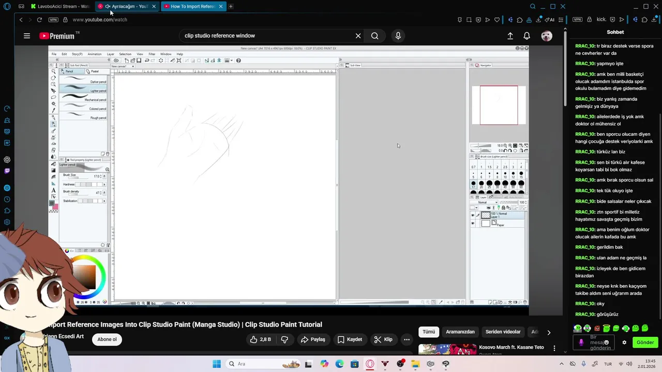Select the Seriden videolar filter chip
Viewport: 662px width, 372px height.
(503, 332)
